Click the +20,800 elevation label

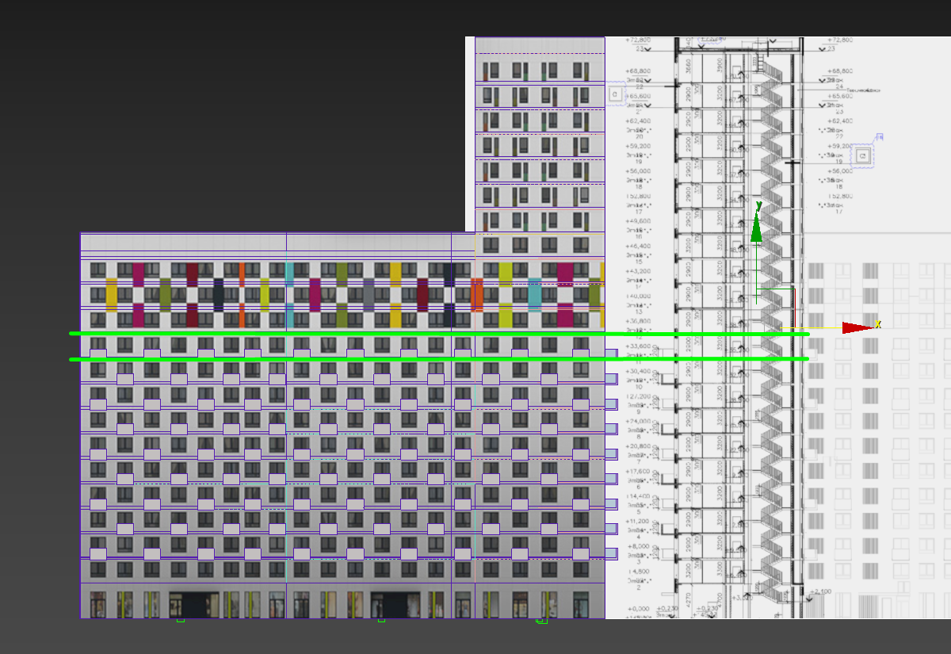[x=638, y=446]
